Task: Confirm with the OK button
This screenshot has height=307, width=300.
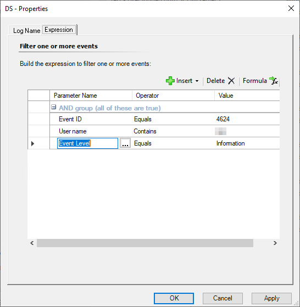Action: pos(174,298)
